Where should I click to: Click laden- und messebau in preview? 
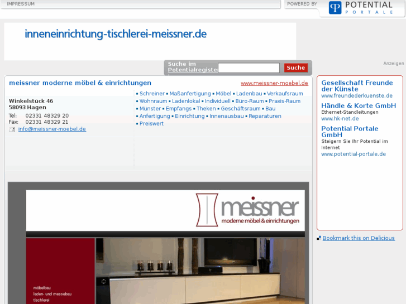(52, 294)
